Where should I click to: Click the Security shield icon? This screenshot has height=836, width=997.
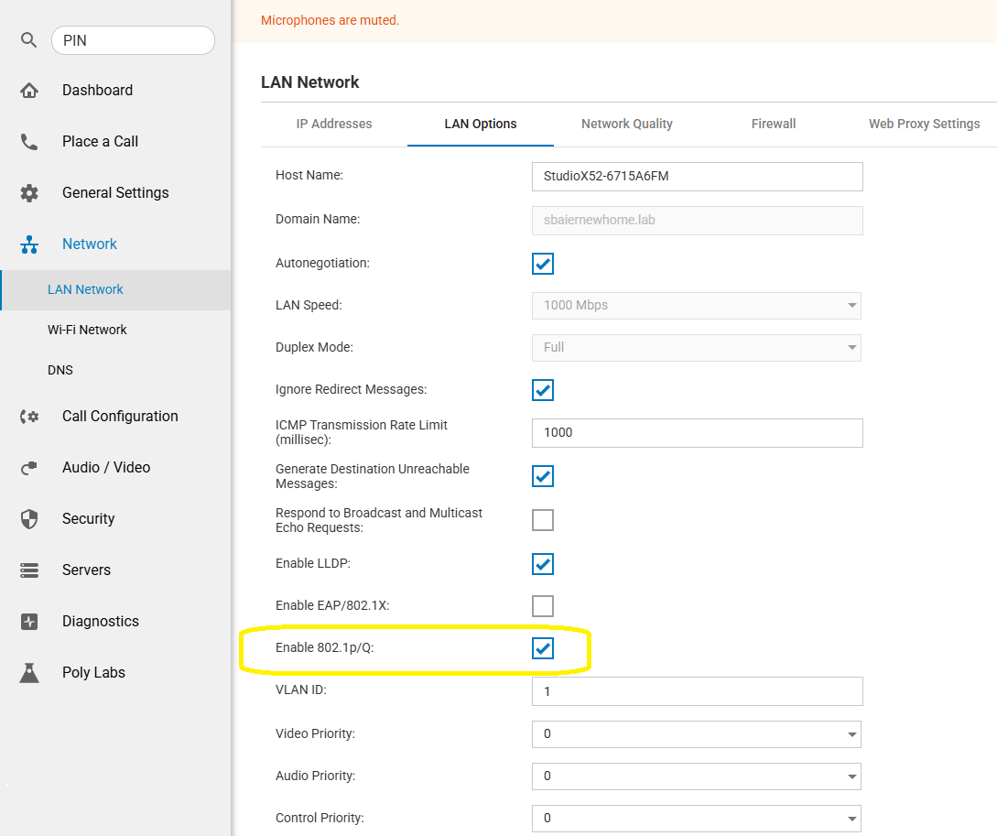tap(29, 519)
